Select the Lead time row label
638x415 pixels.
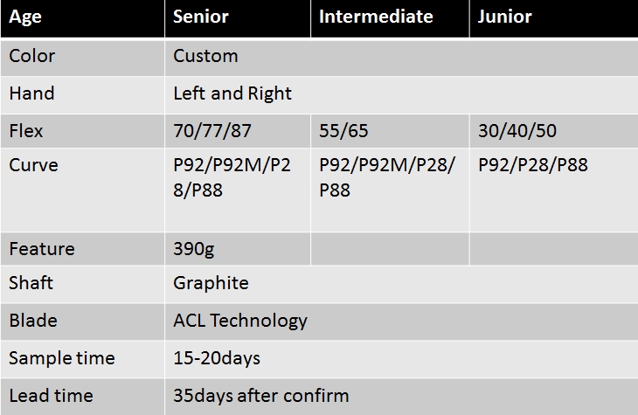[83, 397]
